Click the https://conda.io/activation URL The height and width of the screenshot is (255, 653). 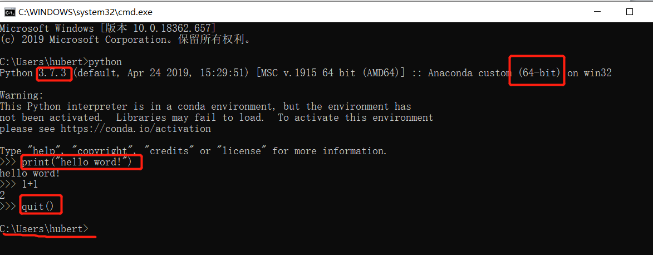(136, 129)
